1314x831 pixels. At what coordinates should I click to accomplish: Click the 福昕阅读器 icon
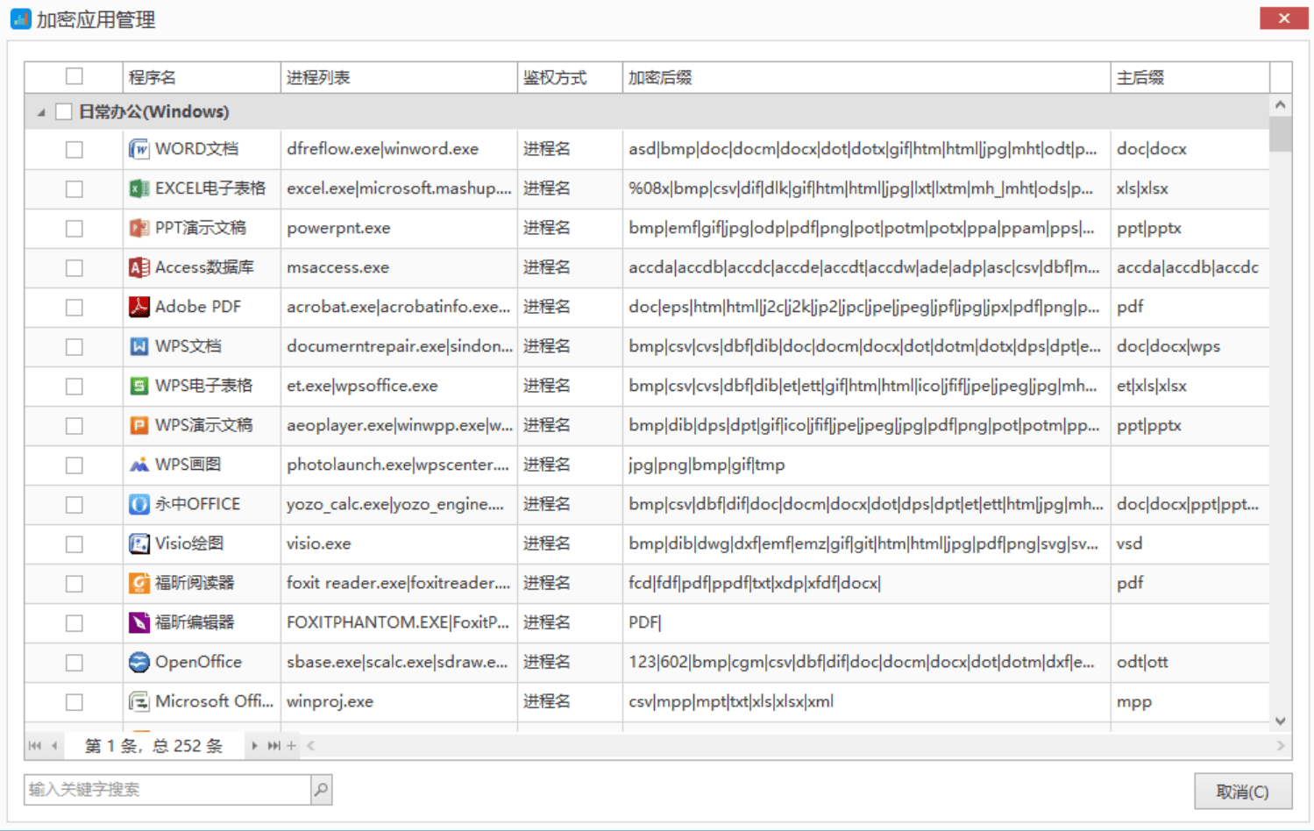[x=139, y=583]
